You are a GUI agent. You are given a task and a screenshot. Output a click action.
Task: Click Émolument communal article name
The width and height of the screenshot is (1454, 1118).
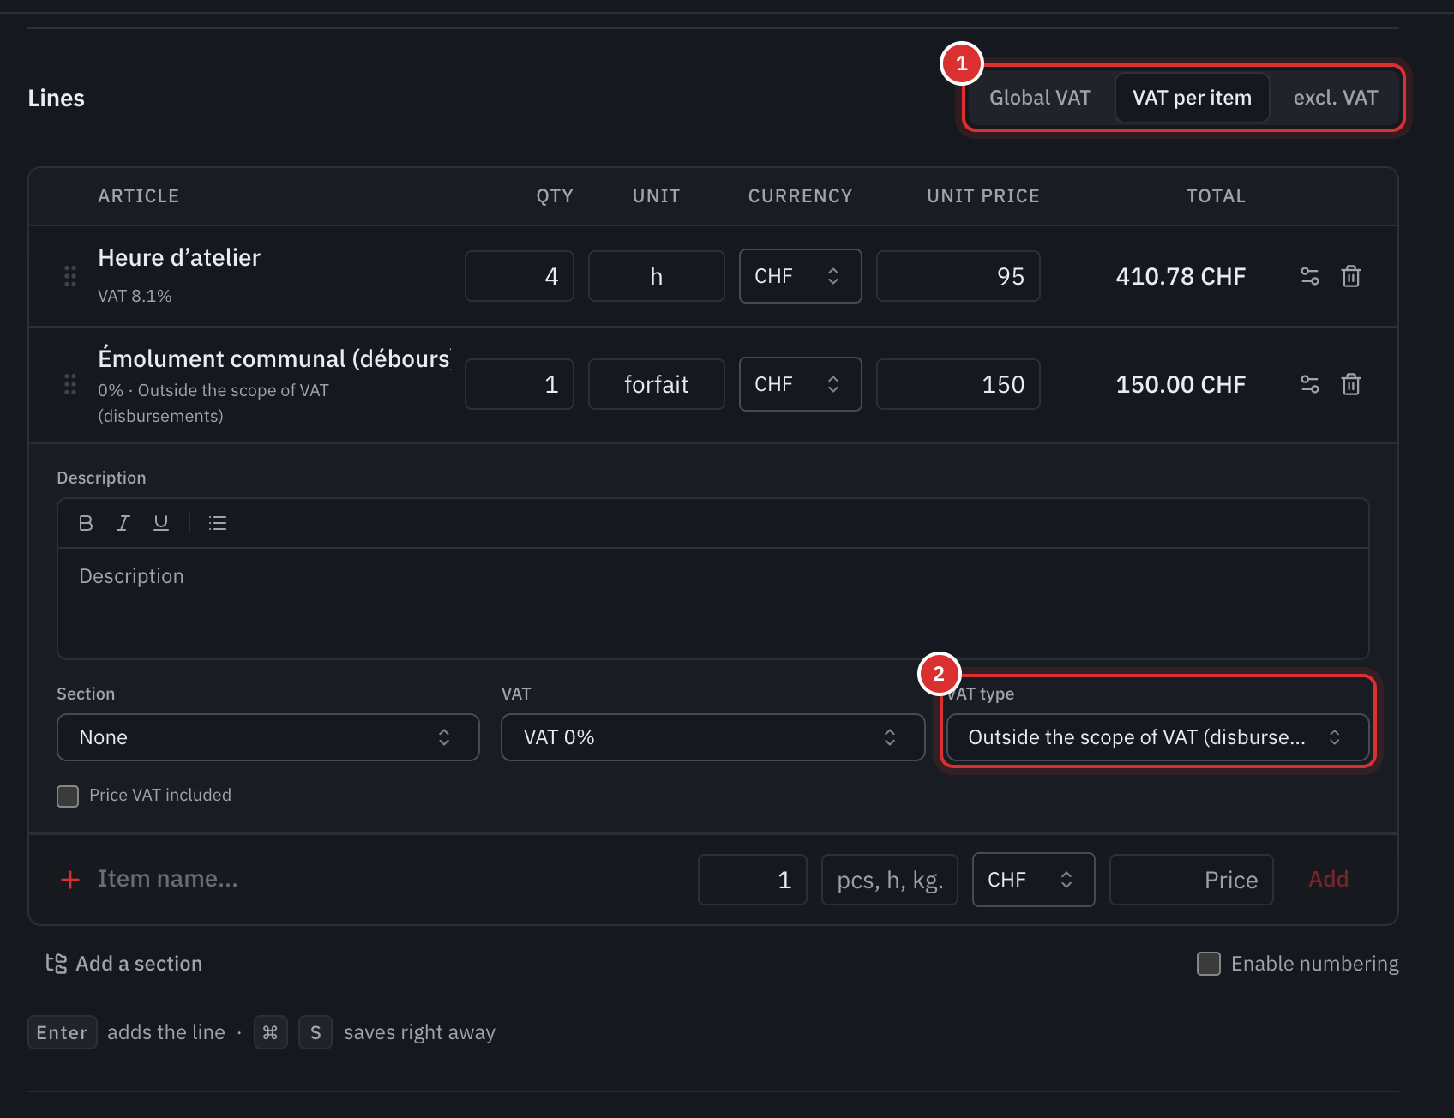pos(274,358)
